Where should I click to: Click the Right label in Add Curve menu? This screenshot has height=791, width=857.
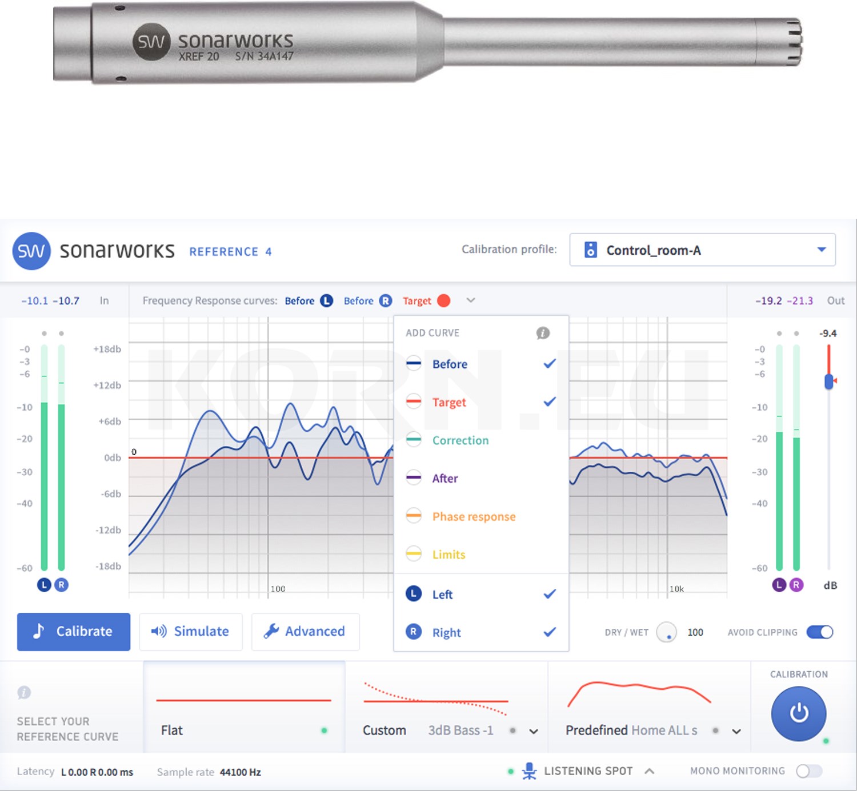coord(446,633)
